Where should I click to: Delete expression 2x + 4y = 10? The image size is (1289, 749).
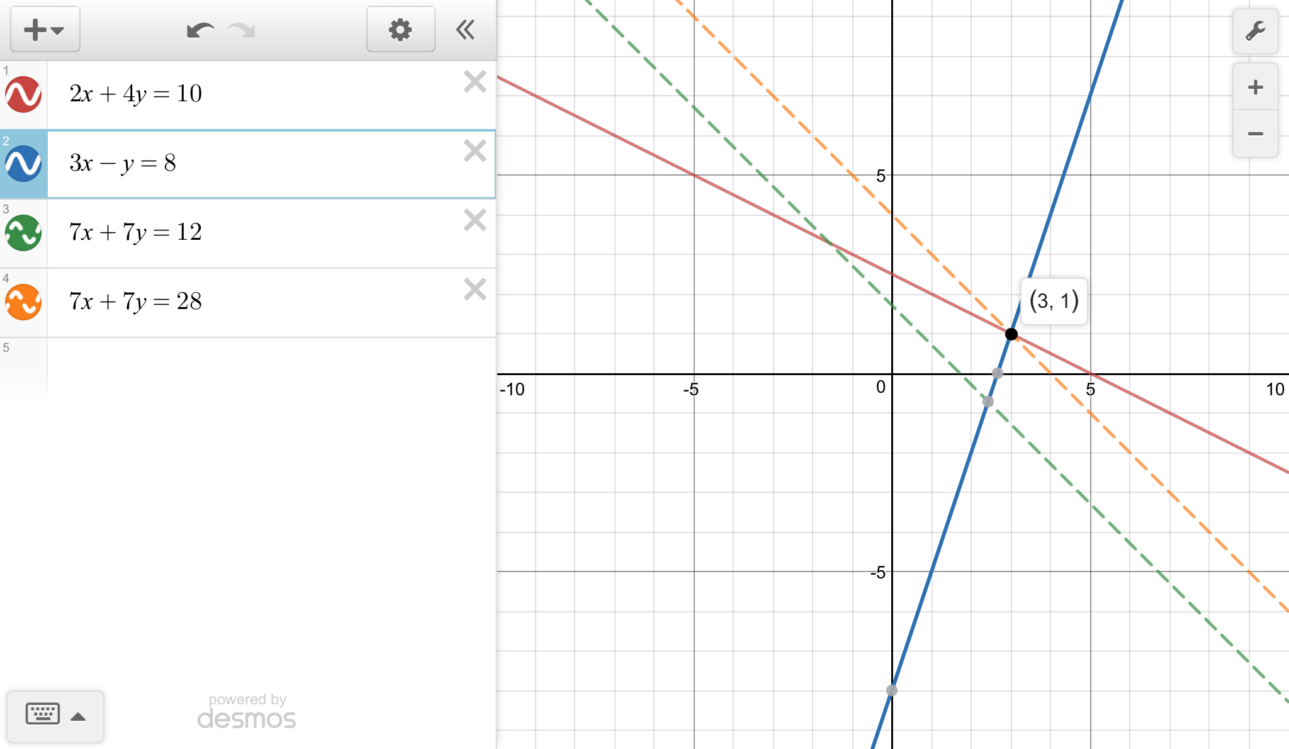click(x=475, y=82)
